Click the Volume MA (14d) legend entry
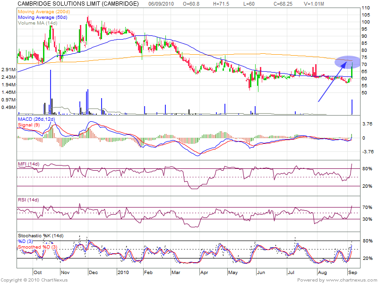This screenshot has height=283, width=378. (37, 22)
